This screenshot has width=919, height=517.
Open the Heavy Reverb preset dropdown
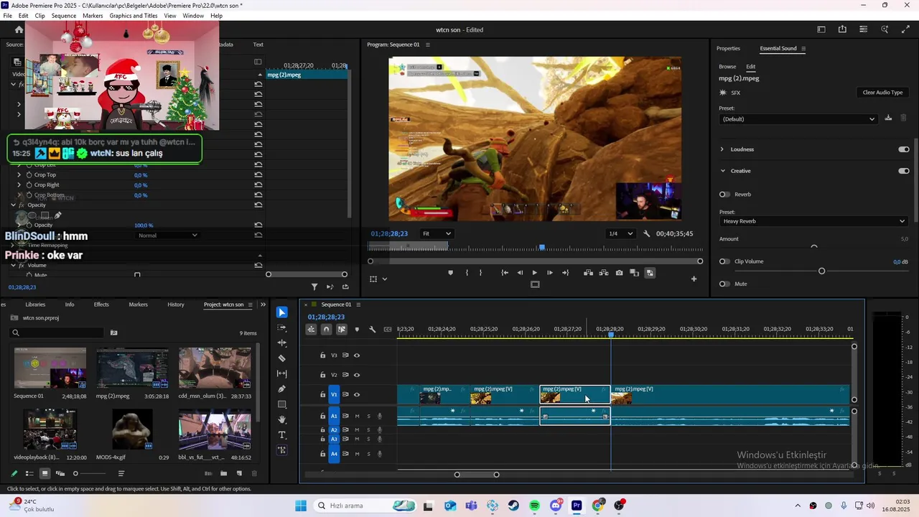coord(813,221)
